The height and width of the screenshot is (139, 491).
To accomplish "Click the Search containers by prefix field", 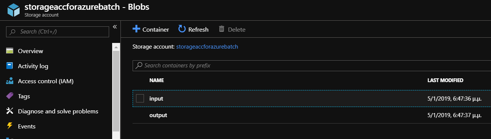I will pos(312,65).
